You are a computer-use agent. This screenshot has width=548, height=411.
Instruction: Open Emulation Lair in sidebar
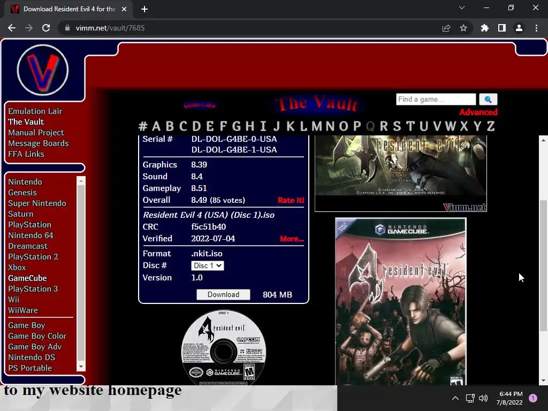(x=35, y=111)
